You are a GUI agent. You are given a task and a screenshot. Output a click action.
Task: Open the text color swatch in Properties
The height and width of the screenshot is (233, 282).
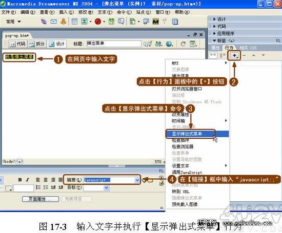click(x=8, y=188)
